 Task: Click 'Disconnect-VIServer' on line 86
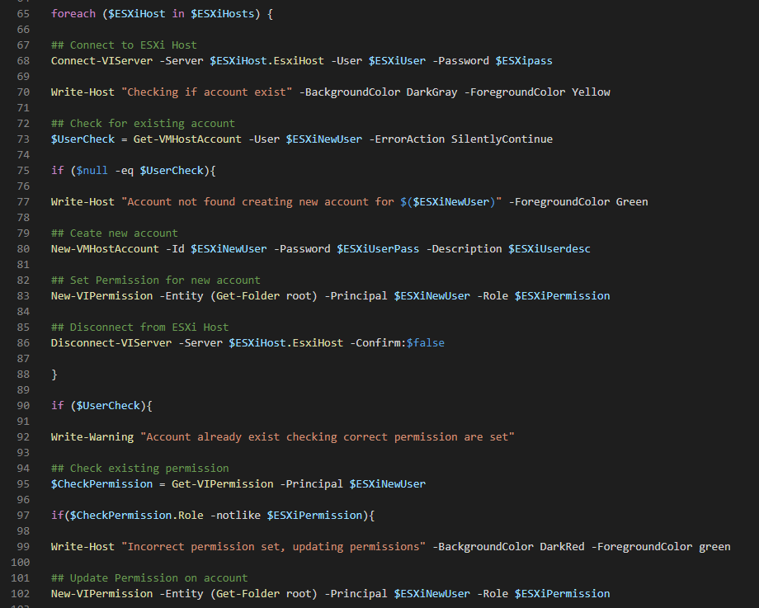coord(111,343)
